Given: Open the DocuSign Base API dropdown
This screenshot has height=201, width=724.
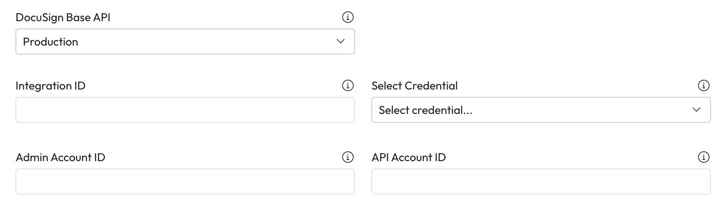Looking at the screenshot, I should [185, 42].
